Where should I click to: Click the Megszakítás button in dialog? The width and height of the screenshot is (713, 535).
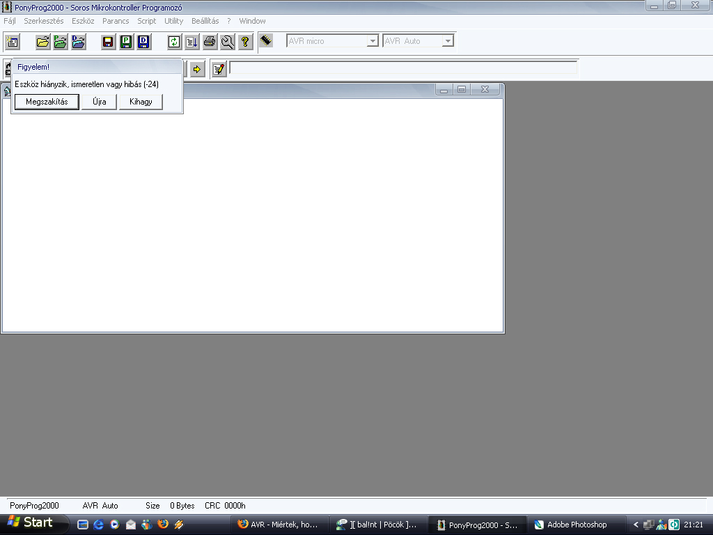coord(47,102)
